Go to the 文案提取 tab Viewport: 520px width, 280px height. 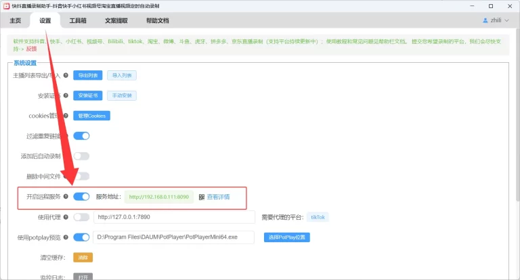click(116, 20)
